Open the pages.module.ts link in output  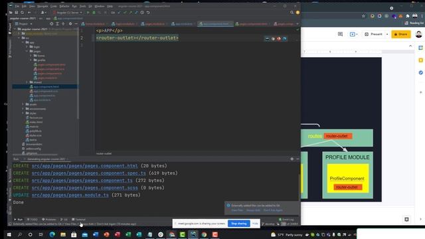(x=70, y=195)
